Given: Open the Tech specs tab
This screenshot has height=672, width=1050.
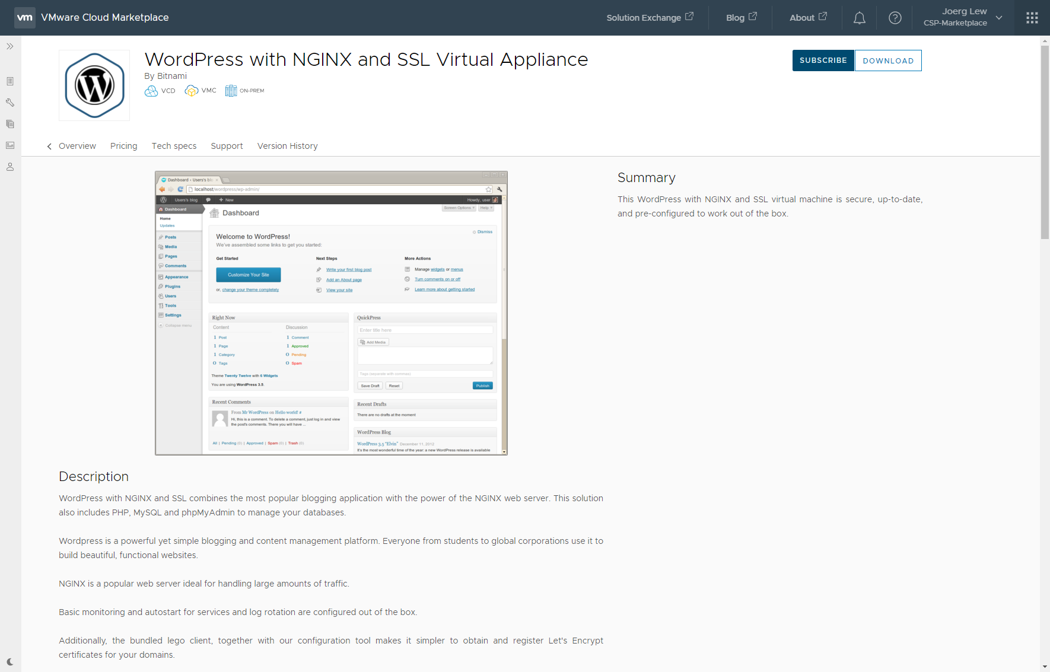Looking at the screenshot, I should (x=174, y=146).
